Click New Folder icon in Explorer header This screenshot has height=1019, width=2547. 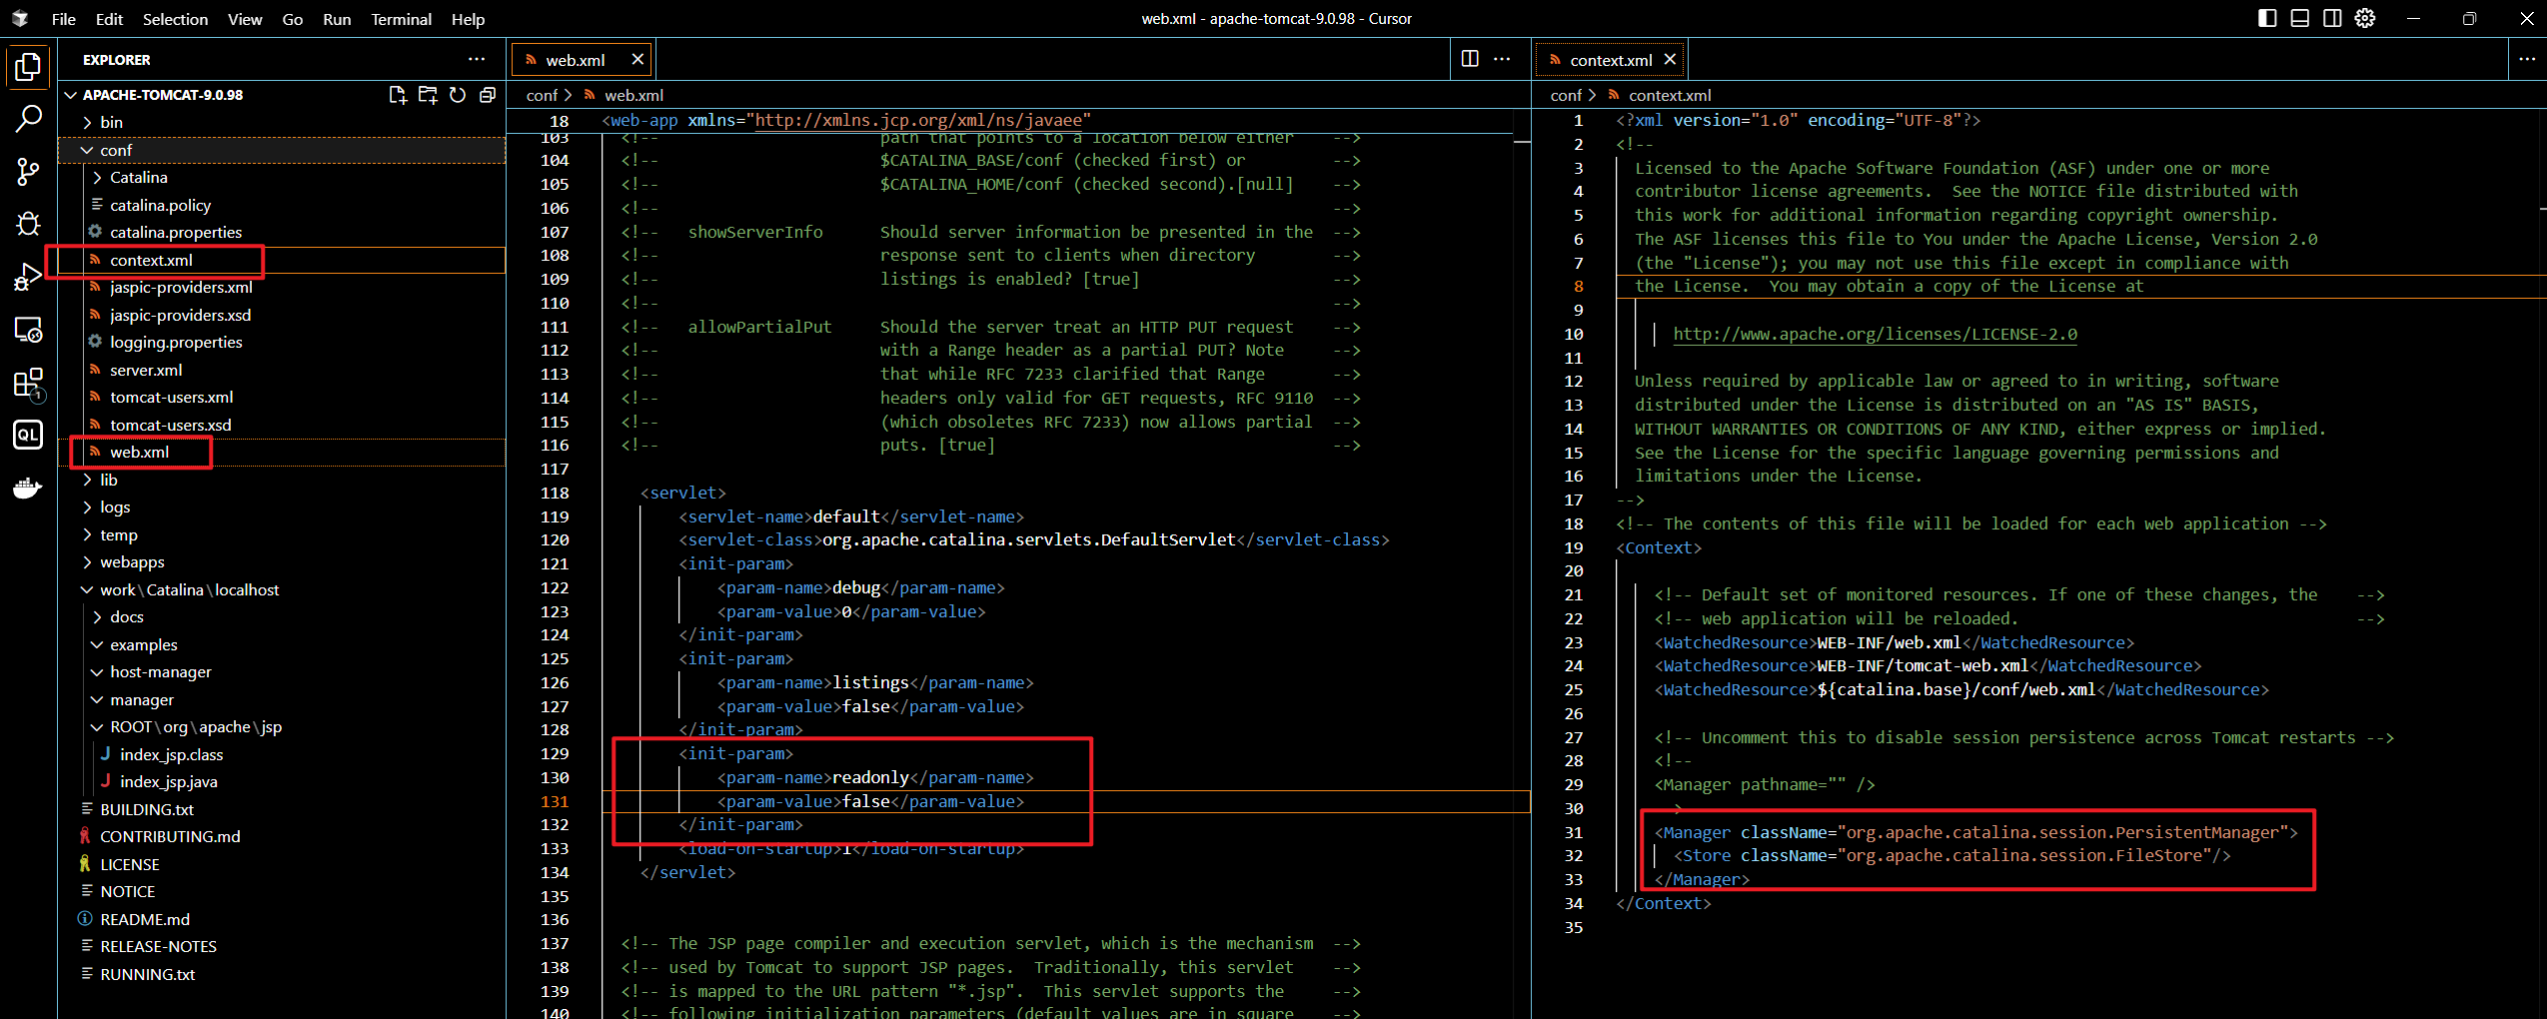(x=428, y=95)
